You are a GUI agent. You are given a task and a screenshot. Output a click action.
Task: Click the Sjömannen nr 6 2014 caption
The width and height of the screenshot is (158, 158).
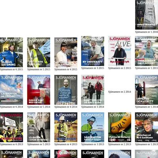coord(11,107)
